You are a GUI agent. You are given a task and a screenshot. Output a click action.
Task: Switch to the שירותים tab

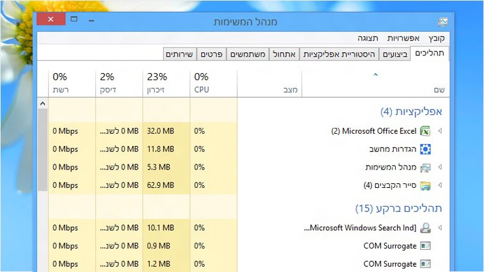click(180, 54)
